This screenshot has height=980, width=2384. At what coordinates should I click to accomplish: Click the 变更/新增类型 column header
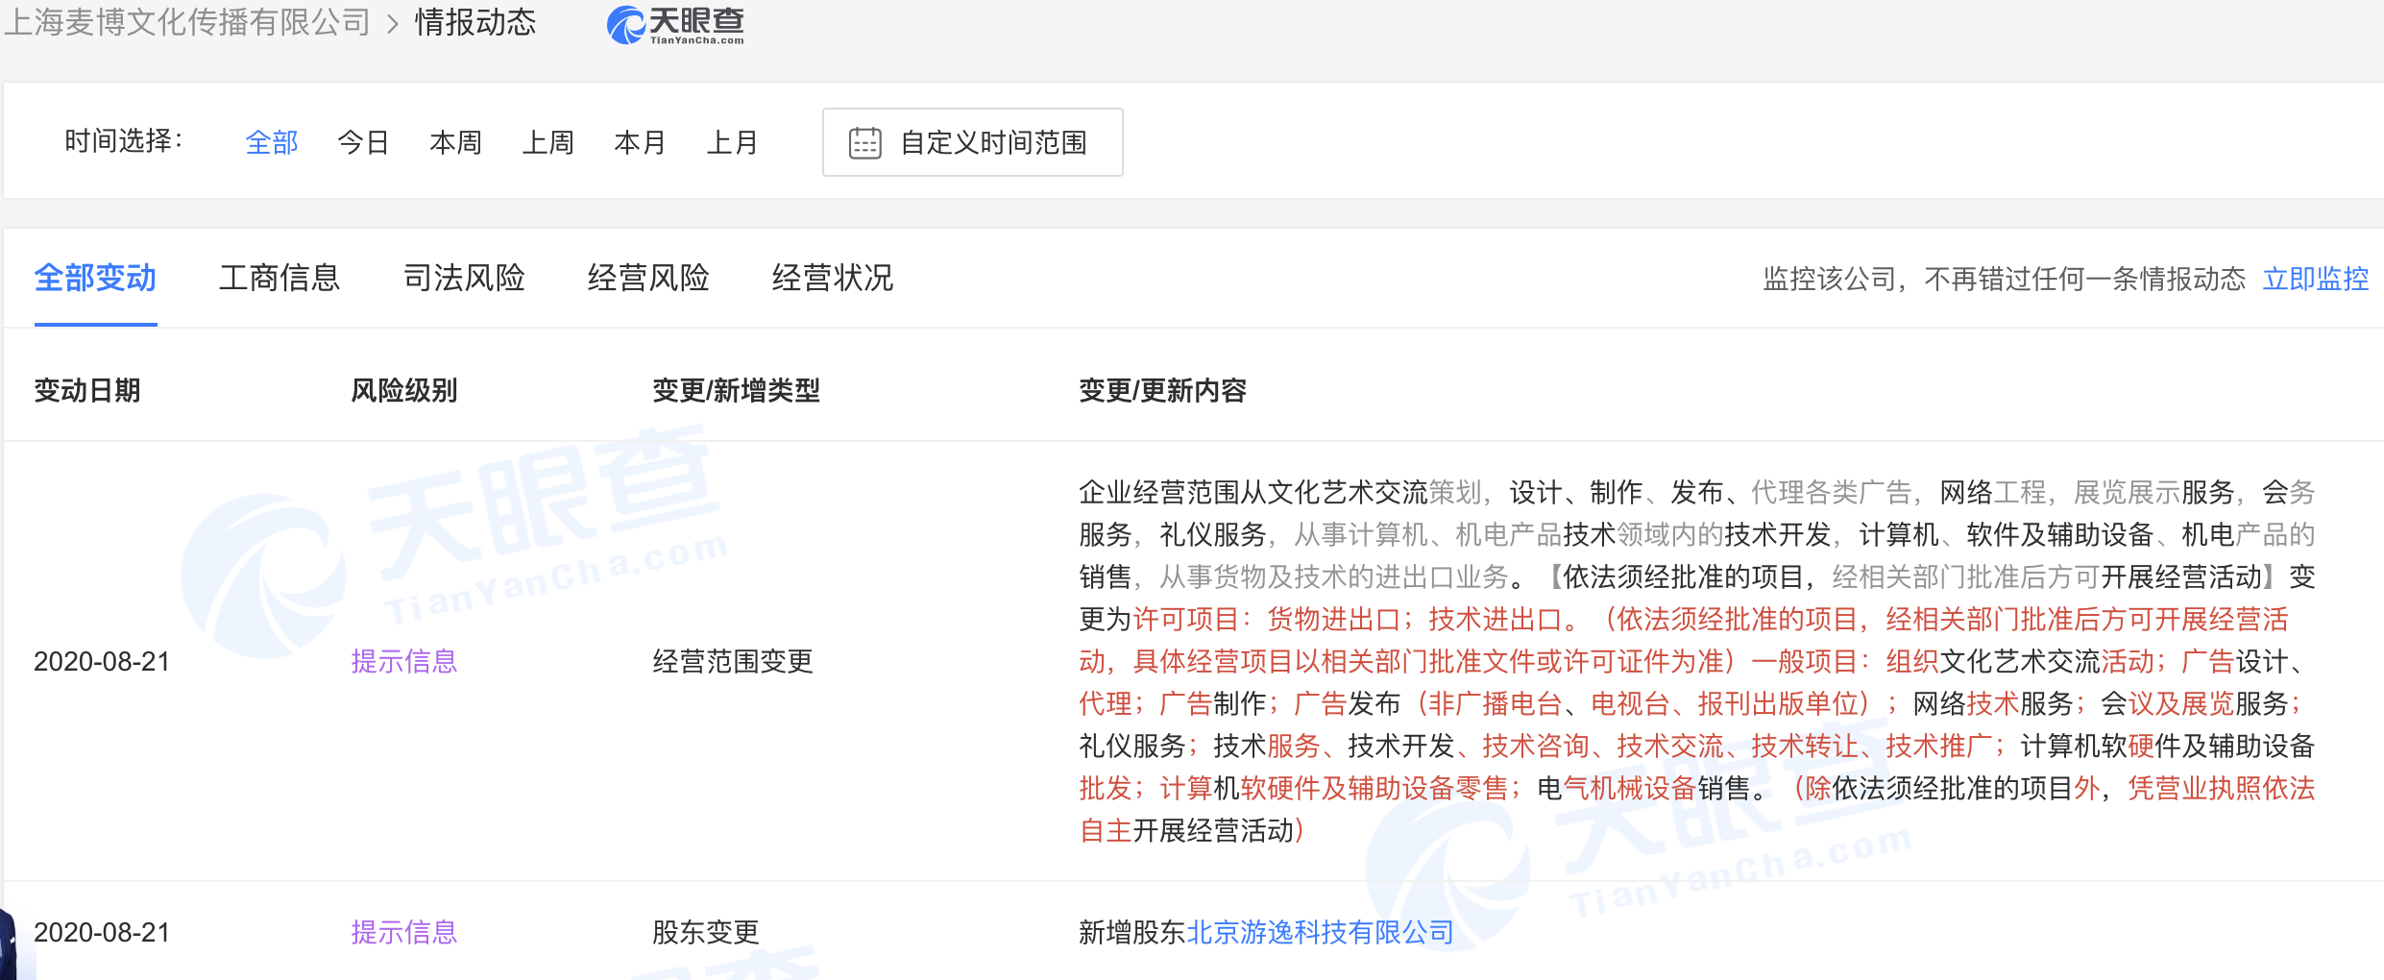(737, 390)
